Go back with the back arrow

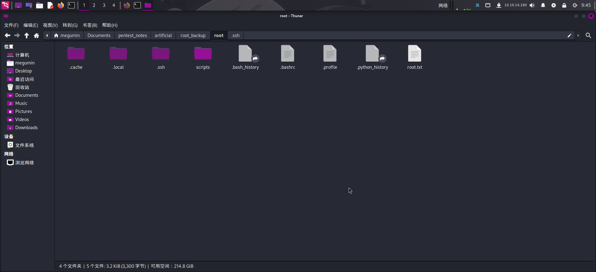(x=7, y=35)
